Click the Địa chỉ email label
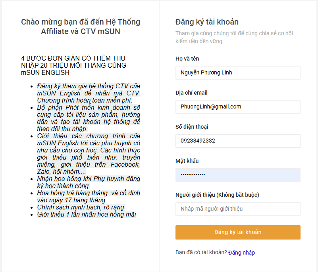Screen dimensions: 318x272 (x=191, y=93)
